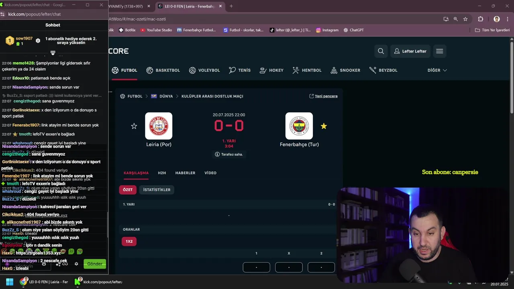This screenshot has width=514, height=289.
Task: Select the Tenis sport tab
Action: [240, 70]
